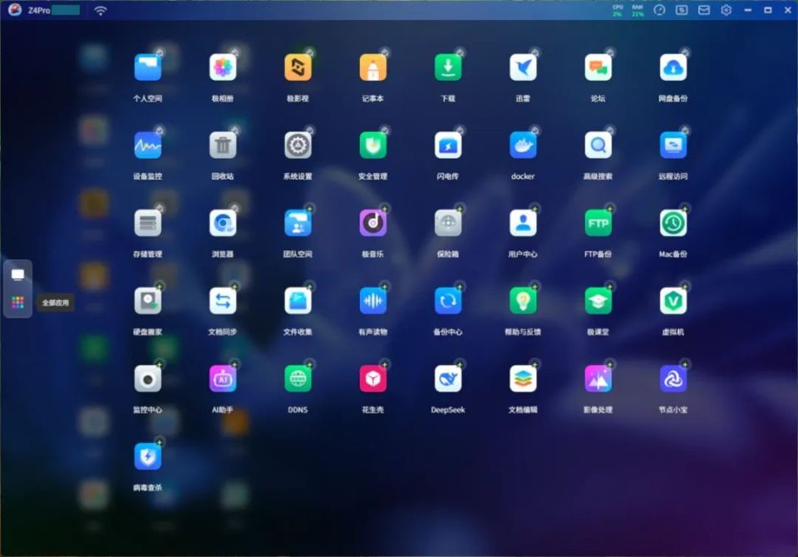Open the mail messages icon in top bar
Viewport: 798px width, 557px height.
click(x=704, y=10)
